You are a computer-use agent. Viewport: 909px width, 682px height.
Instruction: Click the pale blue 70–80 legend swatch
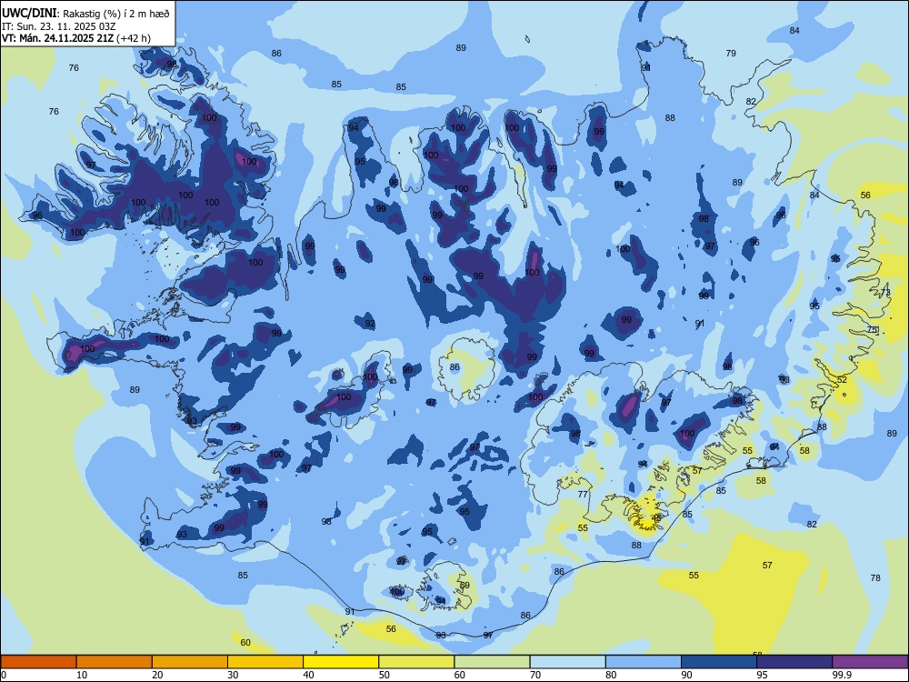tap(567, 662)
